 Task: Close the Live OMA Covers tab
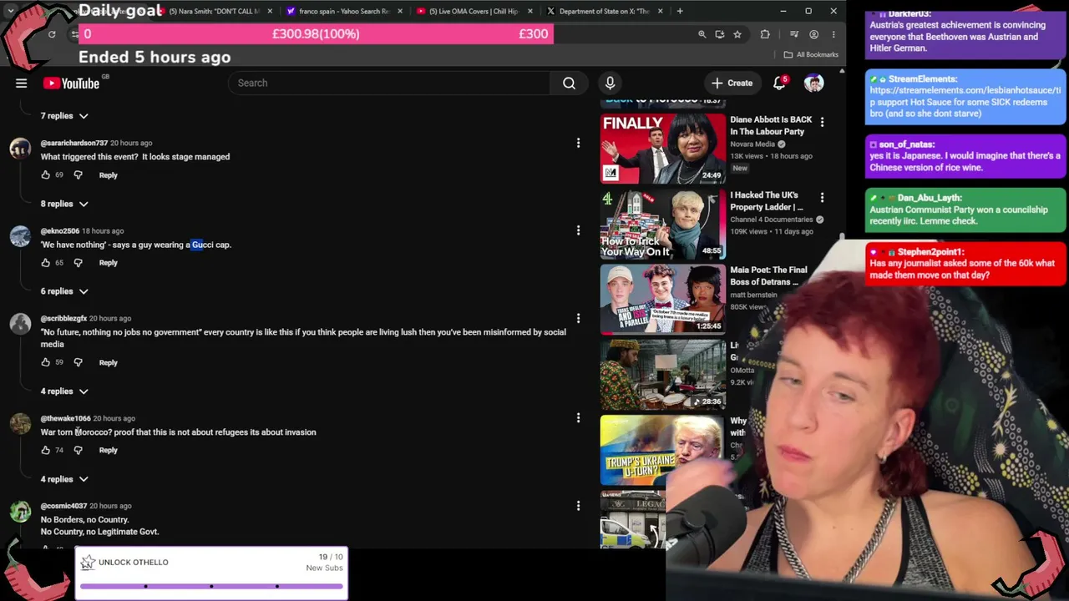click(530, 11)
